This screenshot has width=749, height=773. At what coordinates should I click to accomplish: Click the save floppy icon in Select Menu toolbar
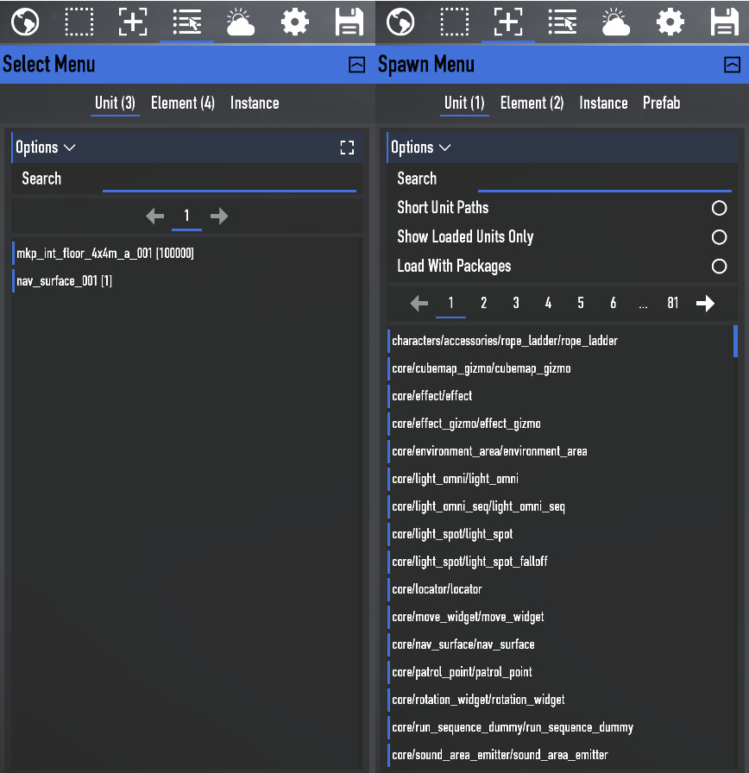(x=349, y=22)
